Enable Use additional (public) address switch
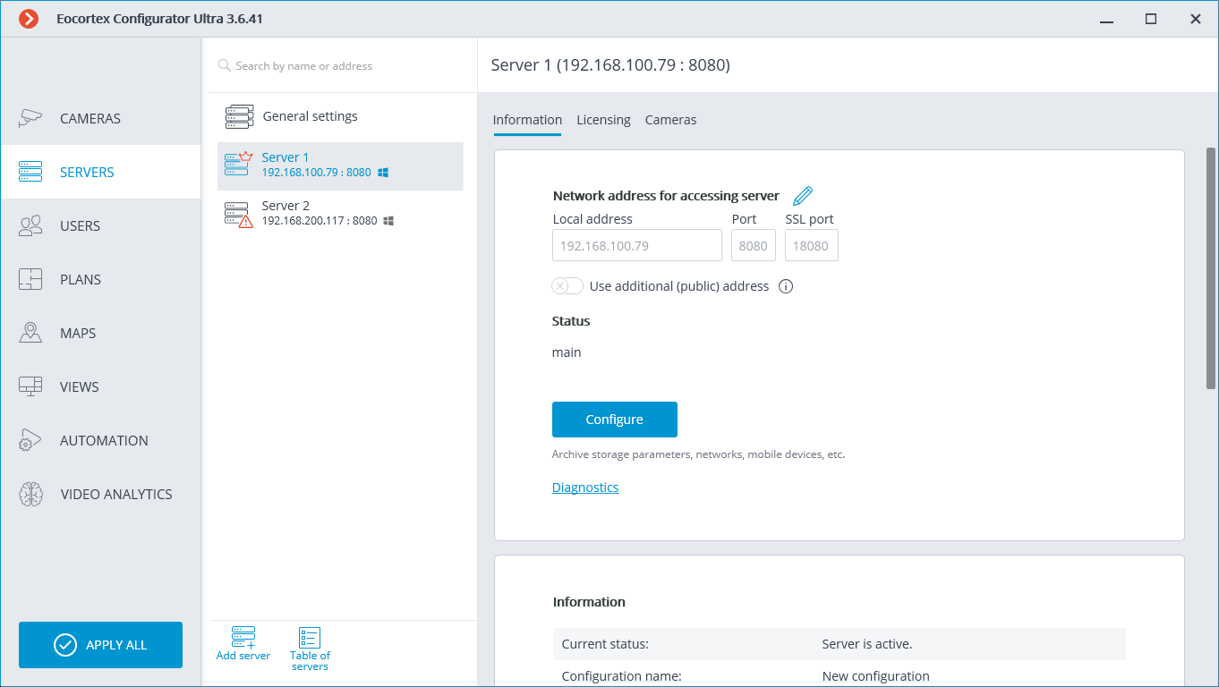Viewport: 1219px width, 687px height. [x=567, y=286]
